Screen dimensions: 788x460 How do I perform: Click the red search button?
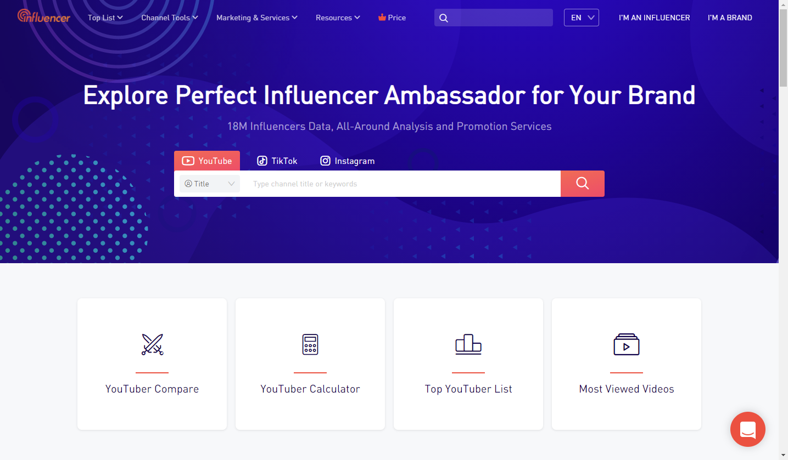tap(583, 184)
